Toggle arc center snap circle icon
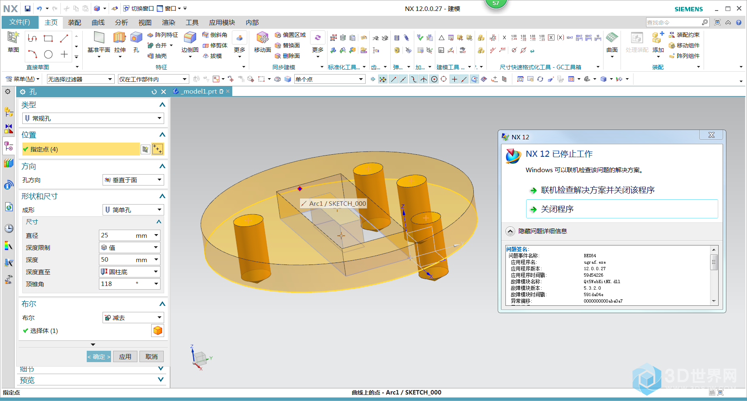The width and height of the screenshot is (747, 401). [x=434, y=79]
